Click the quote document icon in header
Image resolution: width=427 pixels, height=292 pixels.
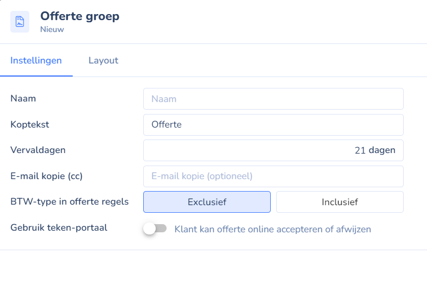click(x=20, y=22)
